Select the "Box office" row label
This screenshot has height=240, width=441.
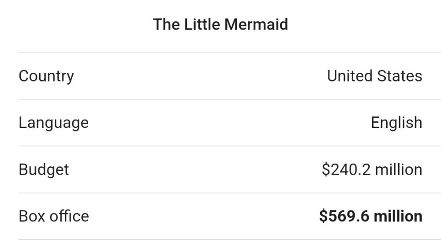(54, 216)
